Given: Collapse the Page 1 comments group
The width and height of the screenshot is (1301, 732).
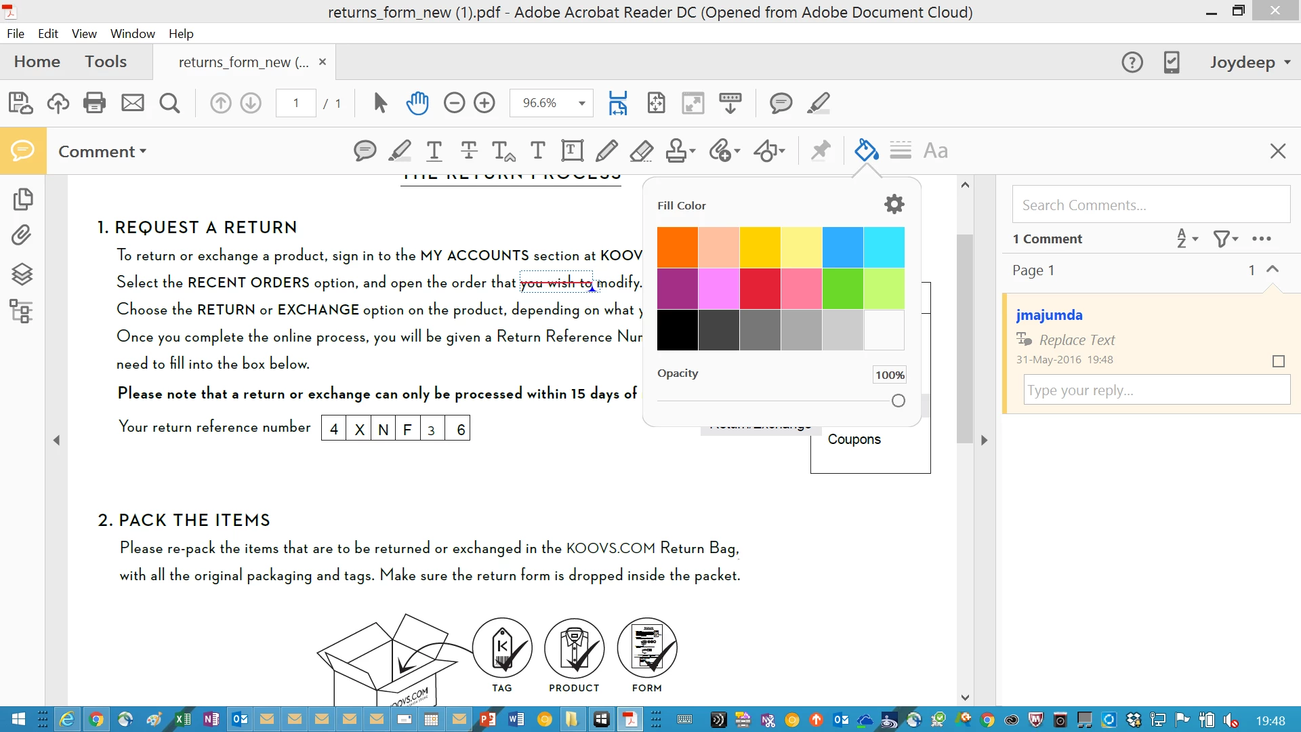Looking at the screenshot, I should (x=1273, y=269).
